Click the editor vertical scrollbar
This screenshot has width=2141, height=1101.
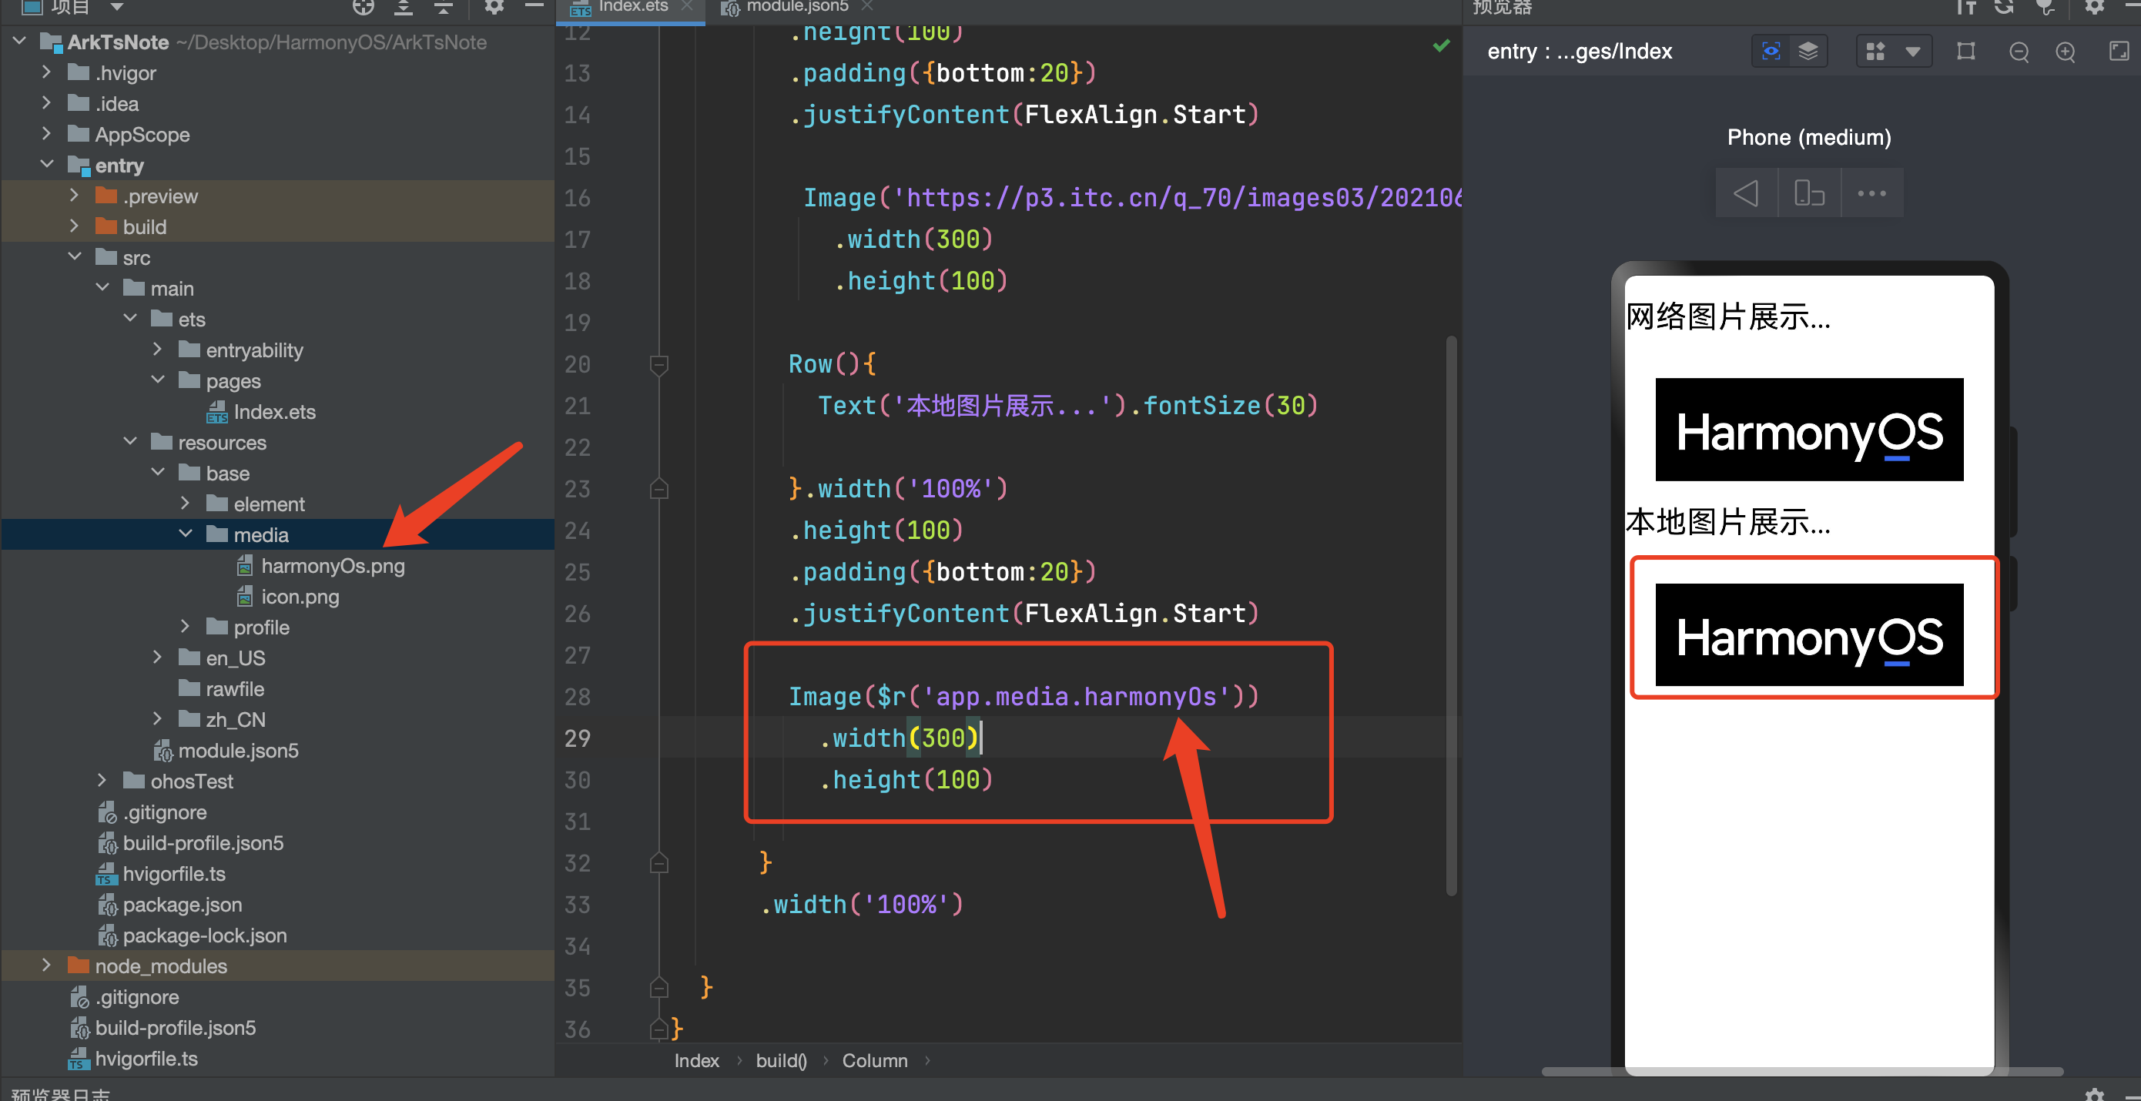click(1450, 615)
